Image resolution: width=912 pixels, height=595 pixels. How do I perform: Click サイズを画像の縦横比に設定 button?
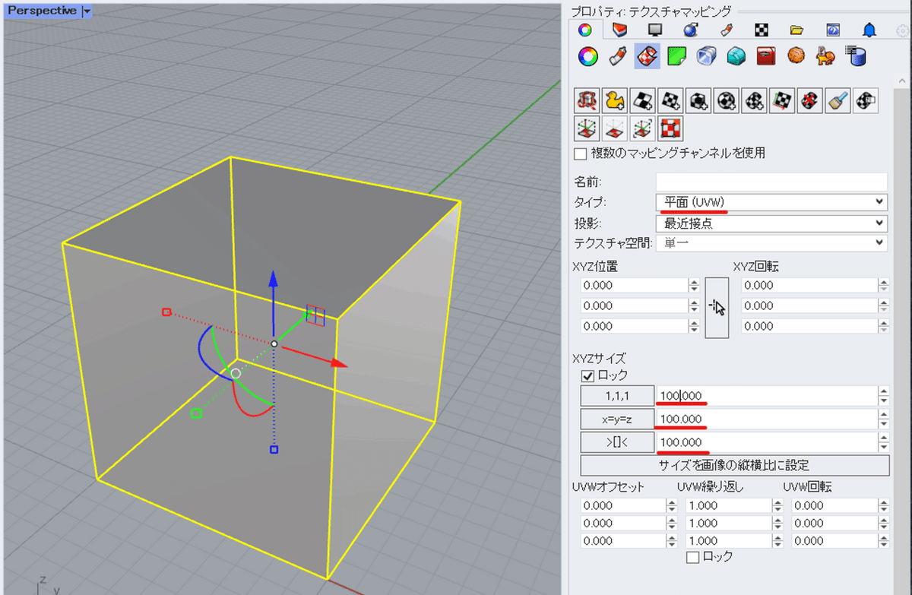tap(735, 464)
